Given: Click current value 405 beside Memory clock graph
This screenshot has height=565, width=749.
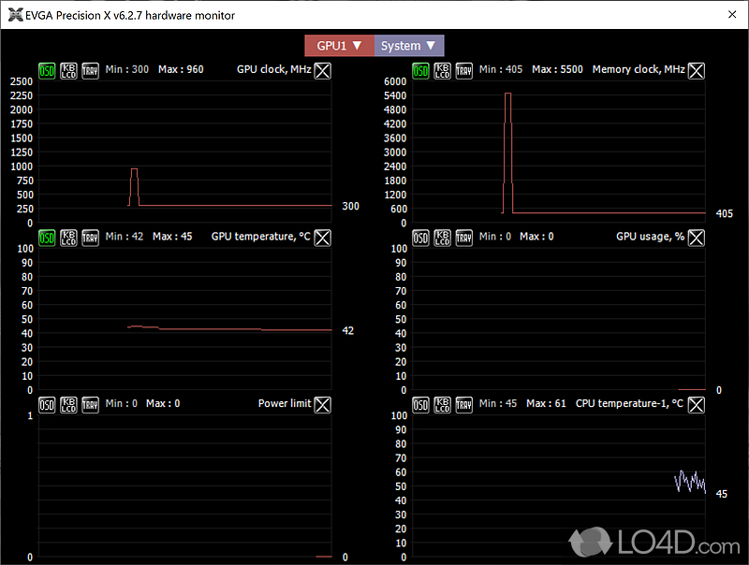Looking at the screenshot, I should tap(724, 214).
